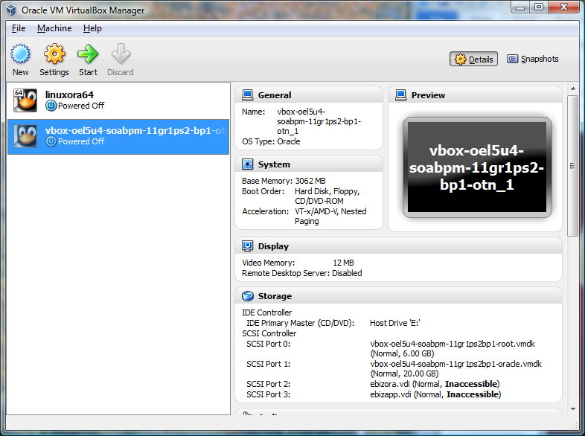The height and width of the screenshot is (436, 585).
Task: Click the Display section screen icon
Action: pyautogui.click(x=247, y=246)
